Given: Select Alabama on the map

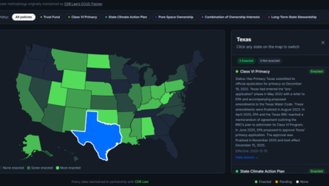Looking at the screenshot, I should [x=148, y=127].
